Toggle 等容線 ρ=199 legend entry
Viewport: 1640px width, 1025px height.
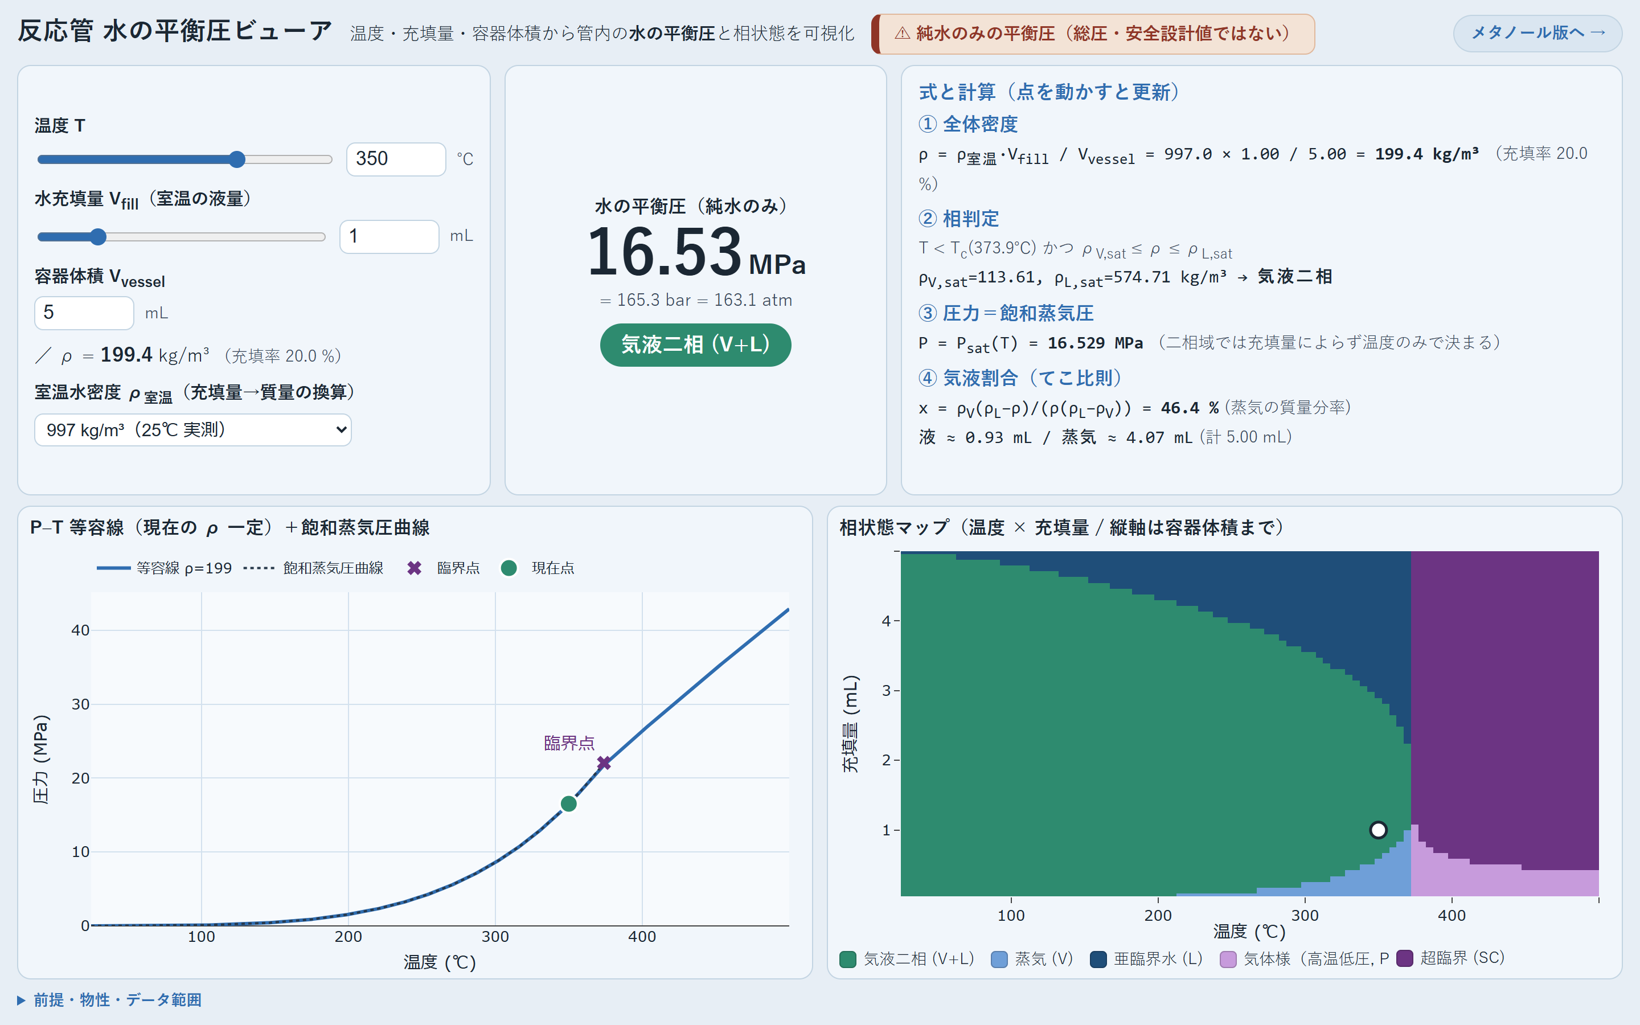[x=165, y=568]
